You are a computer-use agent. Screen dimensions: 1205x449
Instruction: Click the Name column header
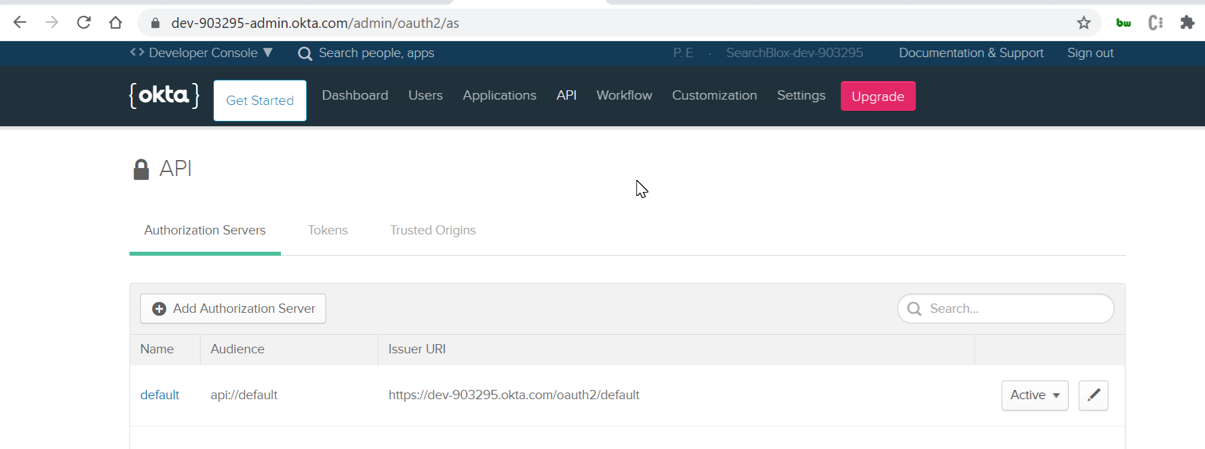157,349
